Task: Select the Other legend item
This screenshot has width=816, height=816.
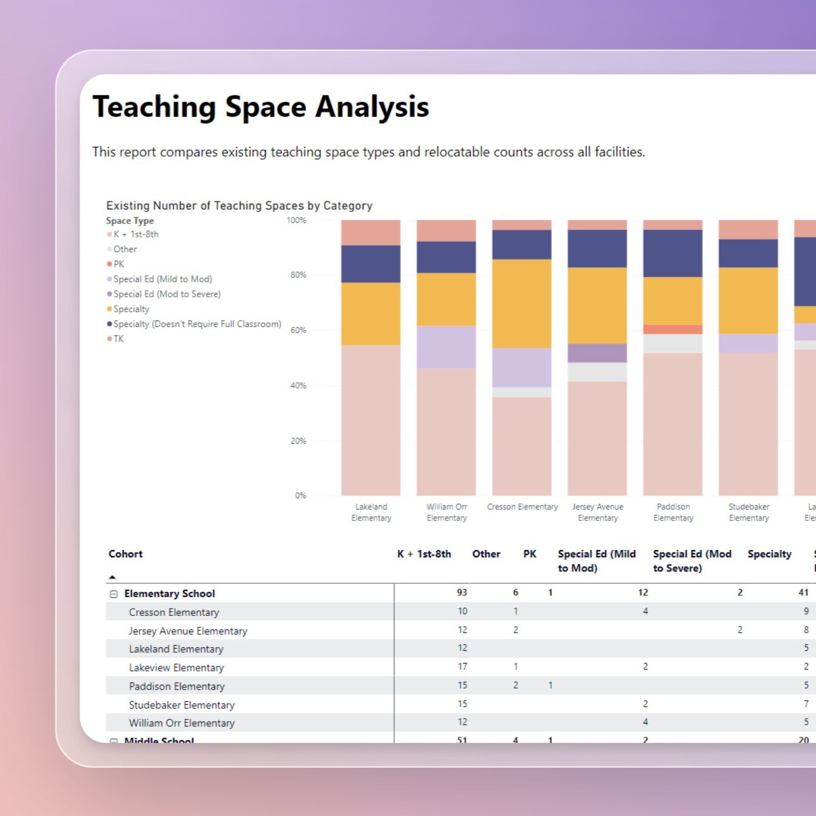Action: click(122, 249)
